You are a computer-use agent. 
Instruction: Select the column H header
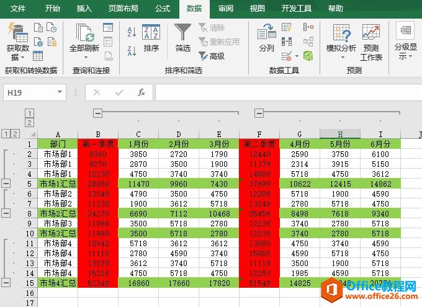[340, 134]
